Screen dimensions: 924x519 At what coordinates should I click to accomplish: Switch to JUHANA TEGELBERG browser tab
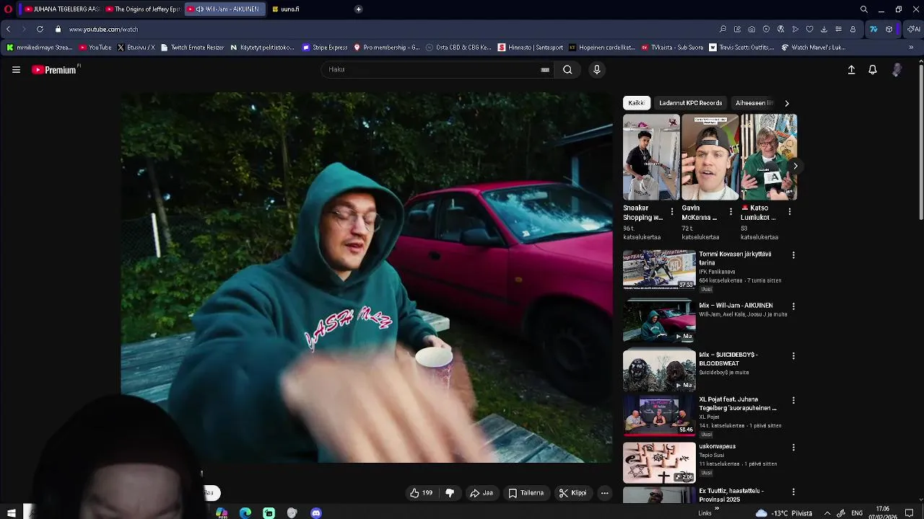pyautogui.click(x=61, y=9)
